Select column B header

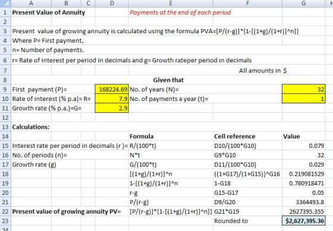[x=66, y=3]
